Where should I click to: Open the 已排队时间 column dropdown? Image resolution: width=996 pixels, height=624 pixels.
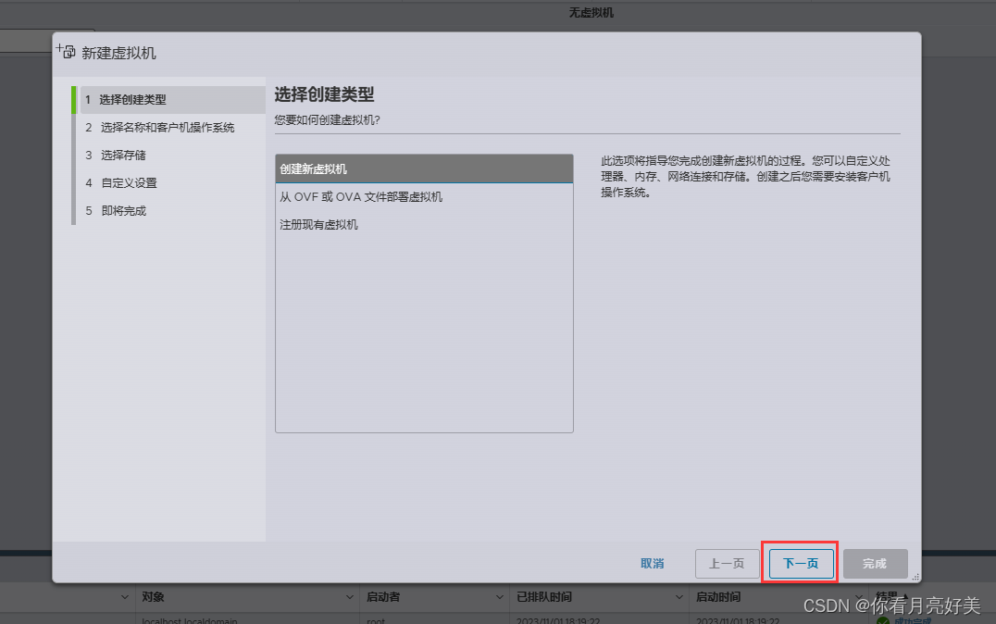coord(679,597)
